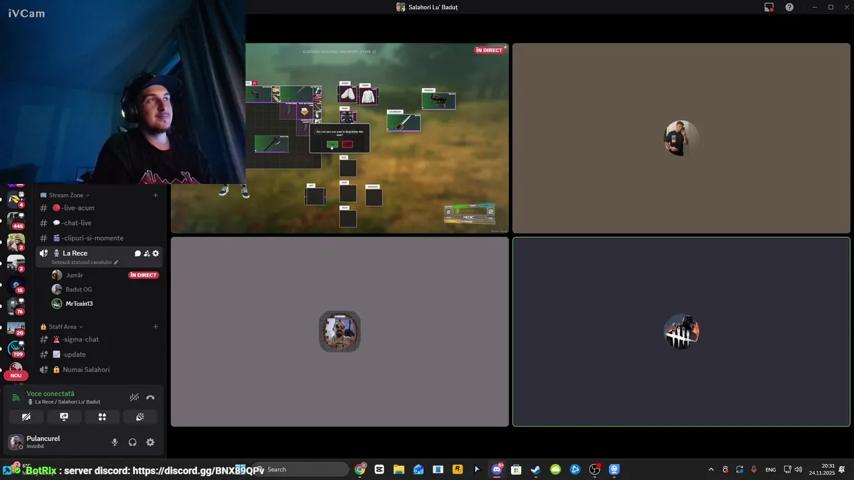Focus the gray participant tile with bearded avatar
The width and height of the screenshot is (854, 480).
(340, 331)
